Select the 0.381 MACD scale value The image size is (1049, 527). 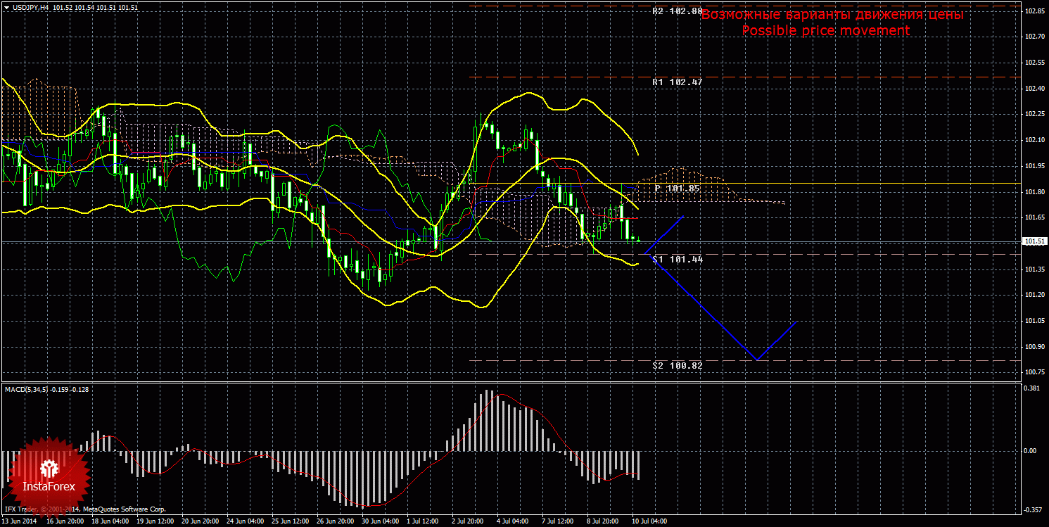(1033, 388)
